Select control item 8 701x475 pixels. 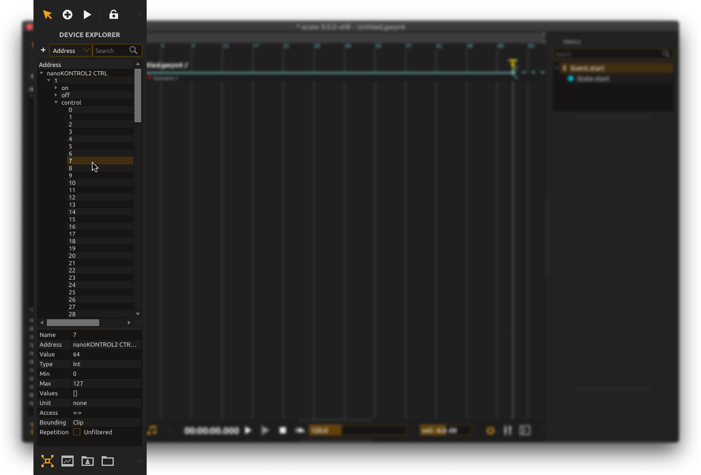[100, 168]
